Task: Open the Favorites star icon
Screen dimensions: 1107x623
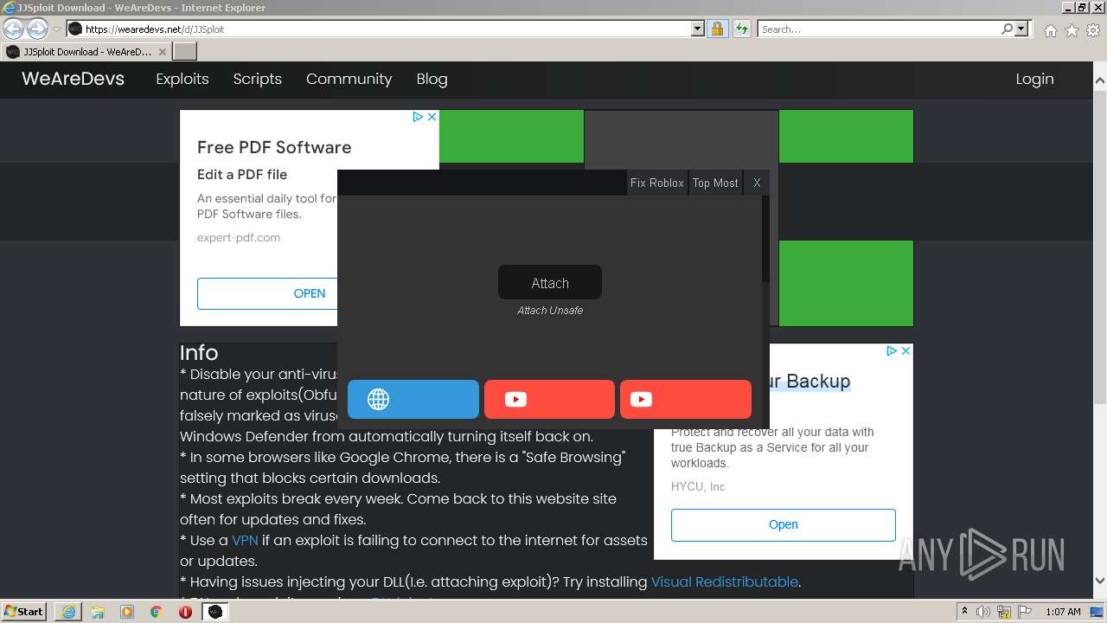Action: pyautogui.click(x=1072, y=30)
